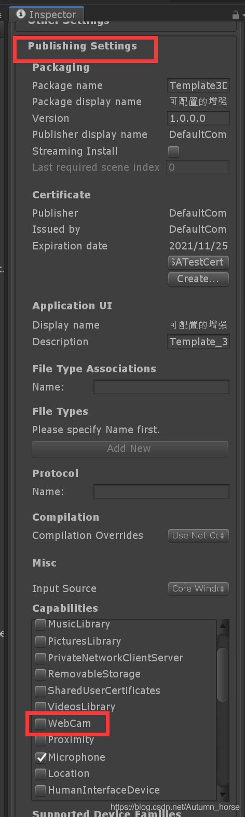Enable the WebCam capability checkbox
Screen dimensions: 245x817
pyautogui.click(x=40, y=723)
